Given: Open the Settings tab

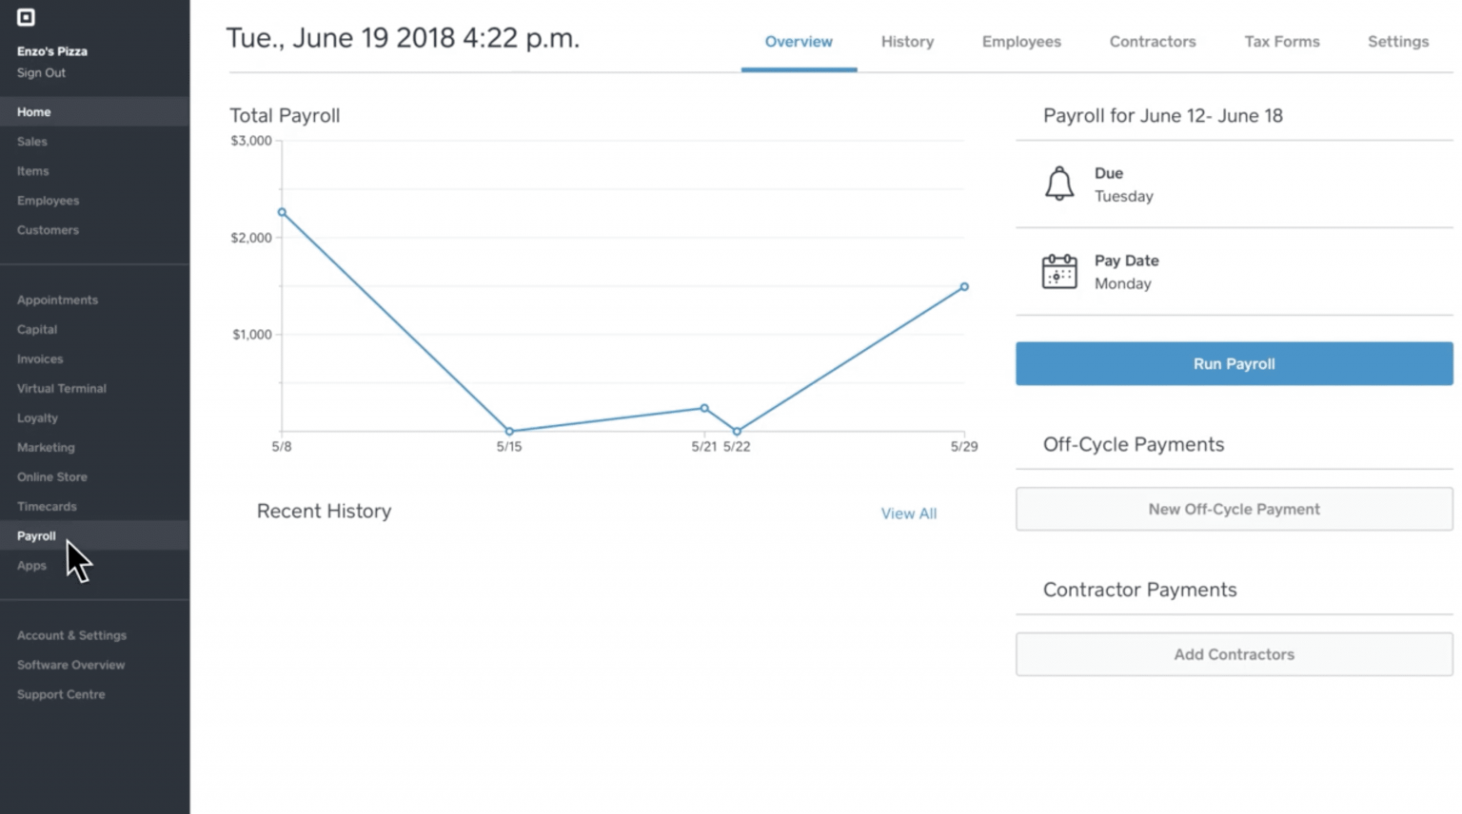Looking at the screenshot, I should 1397,42.
